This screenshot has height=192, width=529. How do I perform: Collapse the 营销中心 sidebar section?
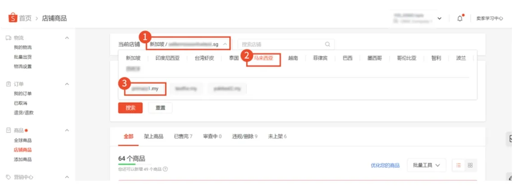click(x=67, y=177)
